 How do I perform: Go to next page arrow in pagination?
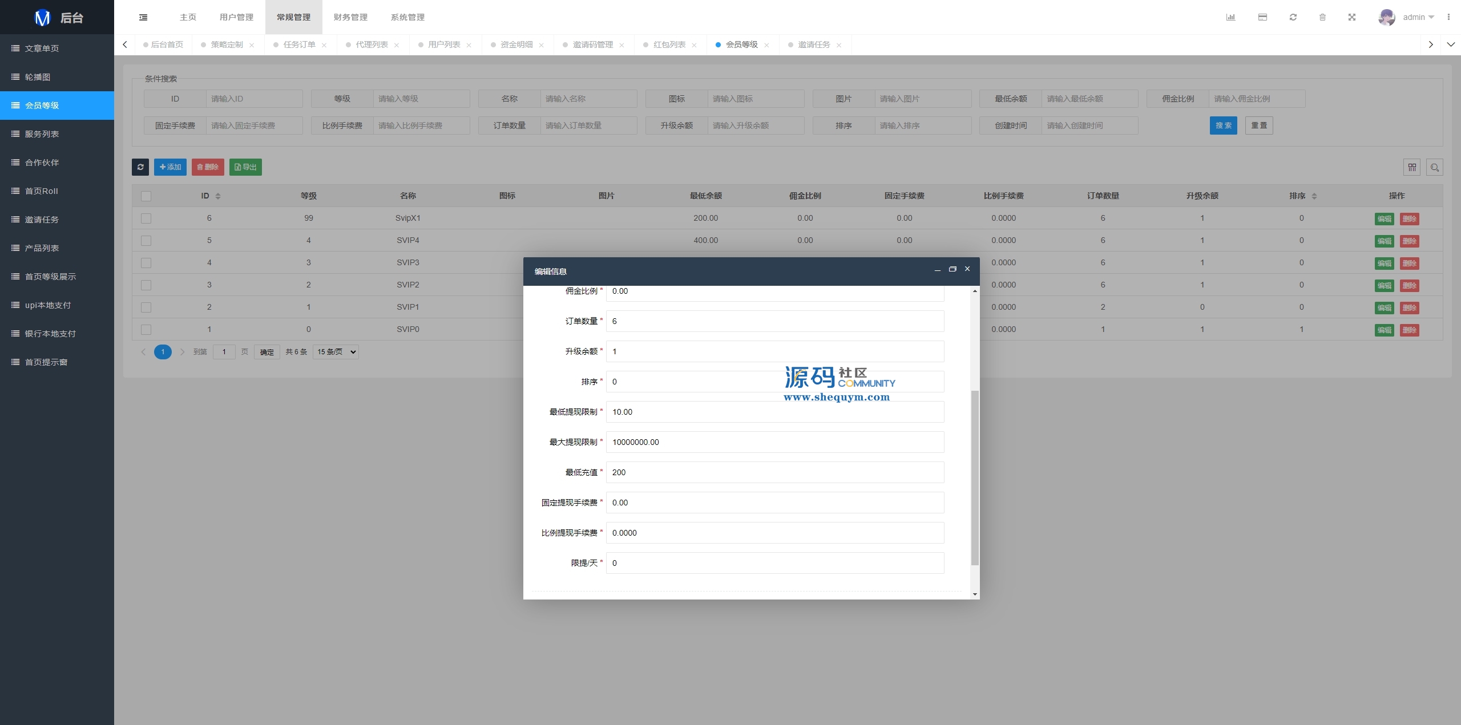point(183,352)
